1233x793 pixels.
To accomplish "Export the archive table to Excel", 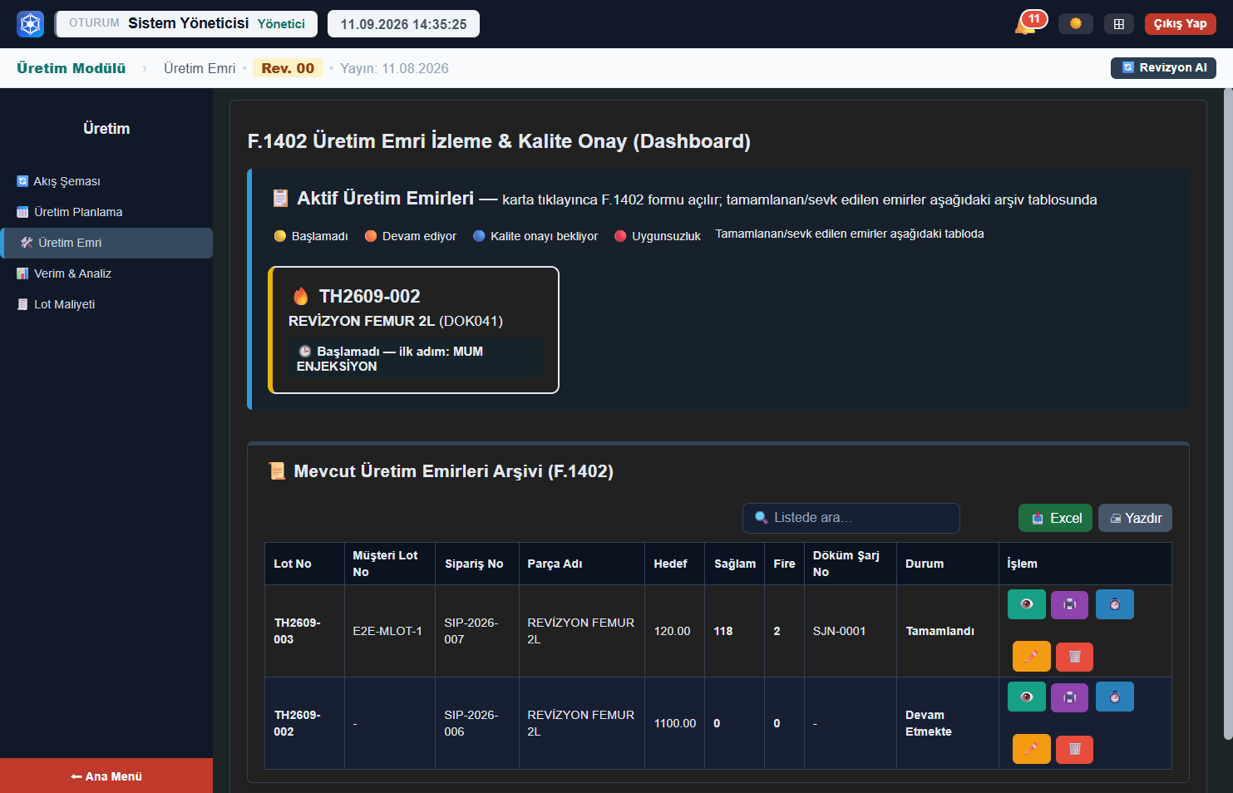I will point(1055,518).
